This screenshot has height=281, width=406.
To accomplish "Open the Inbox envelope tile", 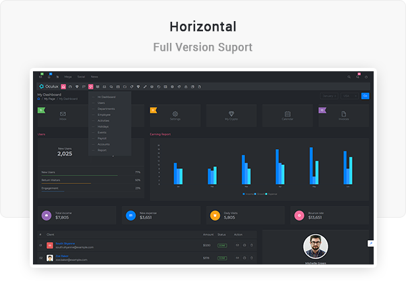I will tap(63, 115).
